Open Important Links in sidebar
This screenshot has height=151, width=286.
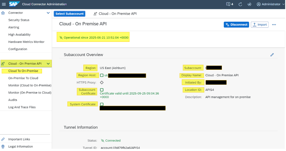coord(19,139)
